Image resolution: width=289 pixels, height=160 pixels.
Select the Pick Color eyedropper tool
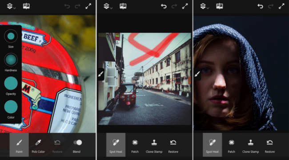point(38,146)
